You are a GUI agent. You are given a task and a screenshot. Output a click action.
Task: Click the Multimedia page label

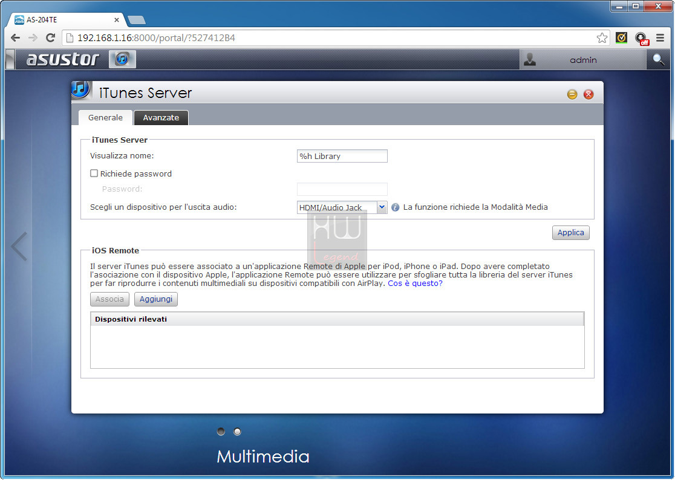263,456
